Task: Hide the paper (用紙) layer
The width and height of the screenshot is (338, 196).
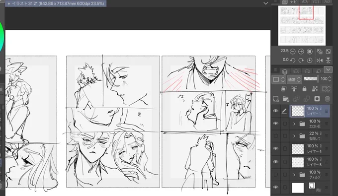Action: (x=275, y=187)
